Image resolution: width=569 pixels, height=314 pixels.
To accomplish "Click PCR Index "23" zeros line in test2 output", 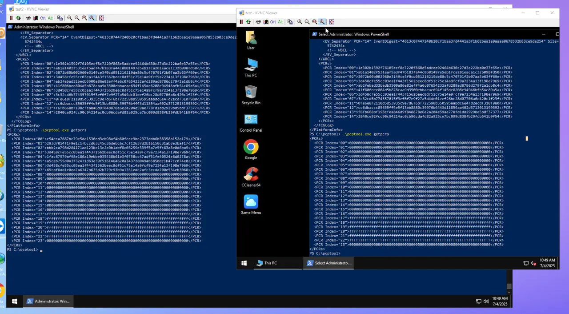I will click(106, 241).
